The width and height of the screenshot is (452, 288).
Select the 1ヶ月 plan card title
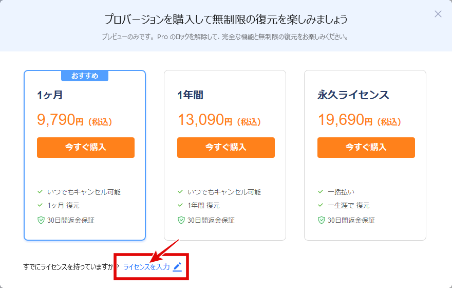pos(50,95)
